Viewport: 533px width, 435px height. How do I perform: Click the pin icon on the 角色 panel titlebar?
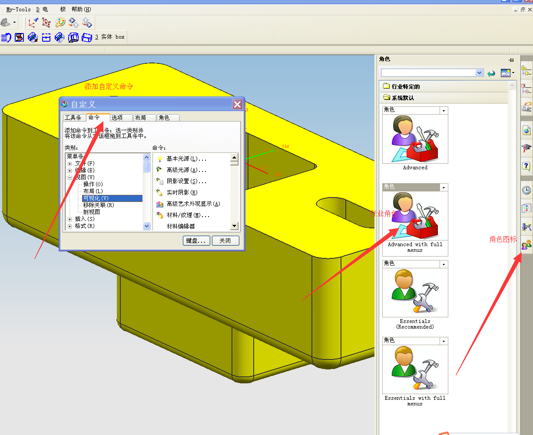[x=511, y=60]
